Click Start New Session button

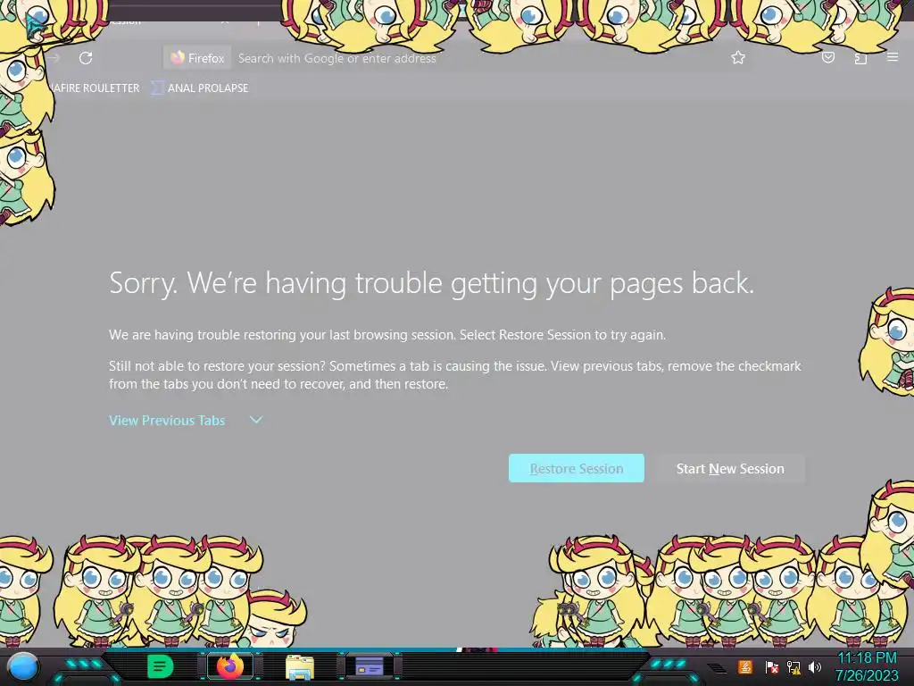730,468
